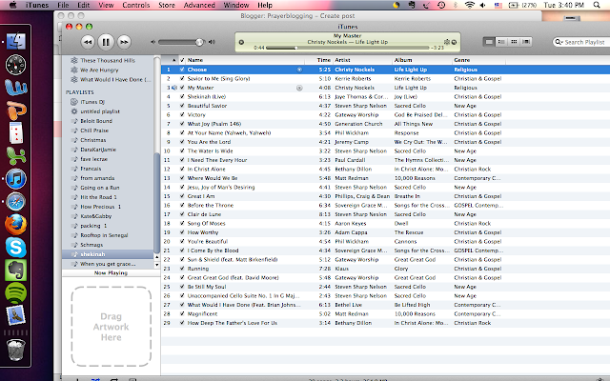Click the sort triangle in track number column
The height and width of the screenshot is (381, 610).
(x=173, y=60)
